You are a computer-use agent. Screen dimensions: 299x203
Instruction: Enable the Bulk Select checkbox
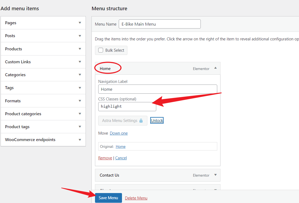100,50
